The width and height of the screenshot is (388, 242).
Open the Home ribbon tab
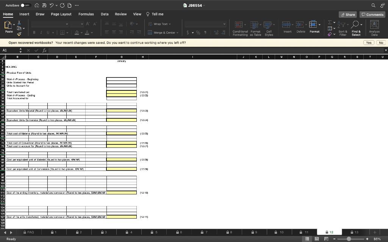(8, 14)
